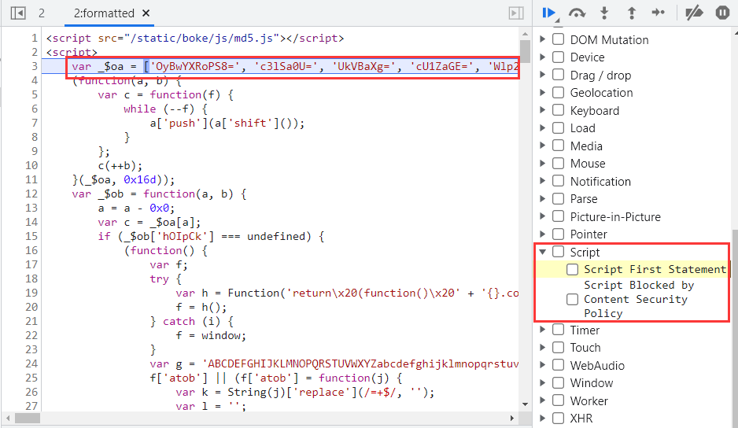Image resolution: width=738 pixels, height=428 pixels.
Task: Switch to the file tab named 2
Action: click(42, 13)
